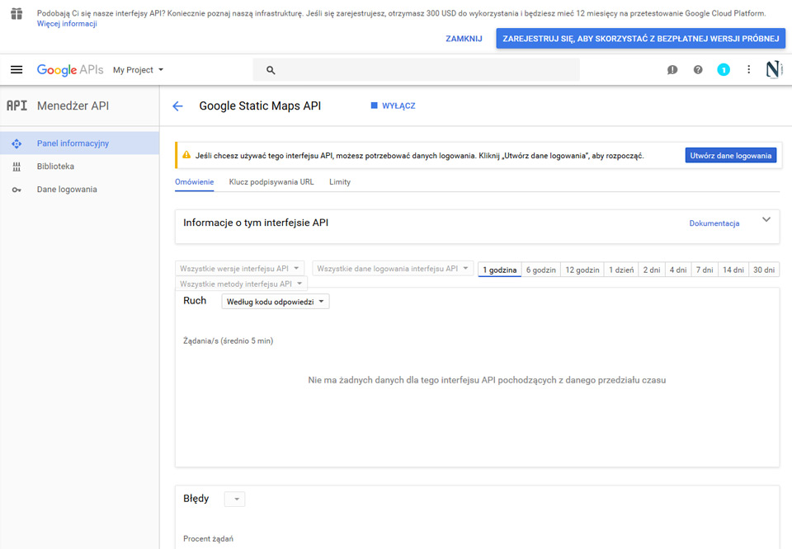Click the WYŁĄCZ stop square icon
This screenshot has height=549, width=792.
click(375, 106)
